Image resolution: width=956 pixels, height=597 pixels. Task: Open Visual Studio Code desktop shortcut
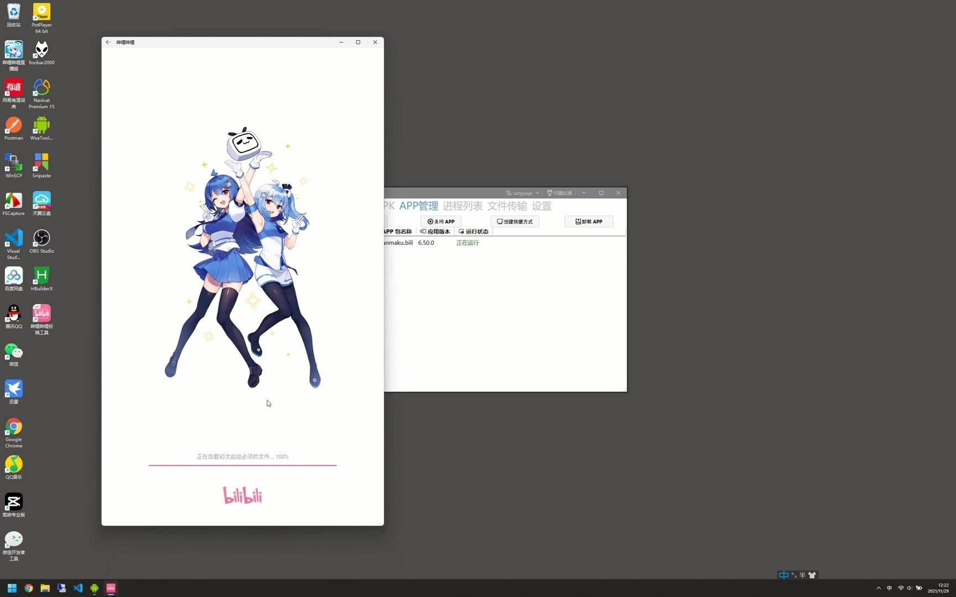(14, 244)
